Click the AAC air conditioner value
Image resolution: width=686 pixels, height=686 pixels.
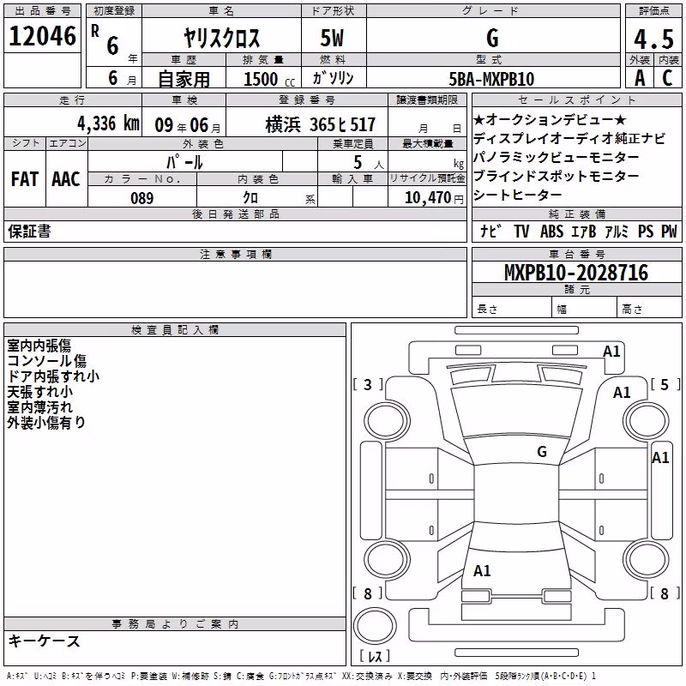pyautogui.click(x=66, y=179)
